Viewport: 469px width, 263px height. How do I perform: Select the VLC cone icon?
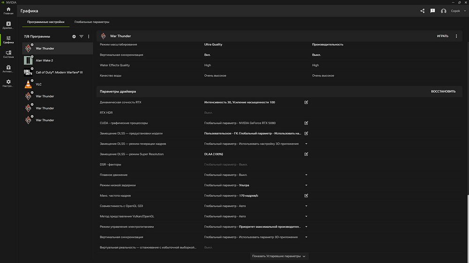(28, 84)
